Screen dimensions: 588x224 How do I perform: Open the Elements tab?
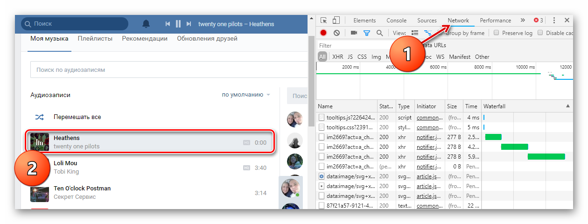[x=364, y=21]
